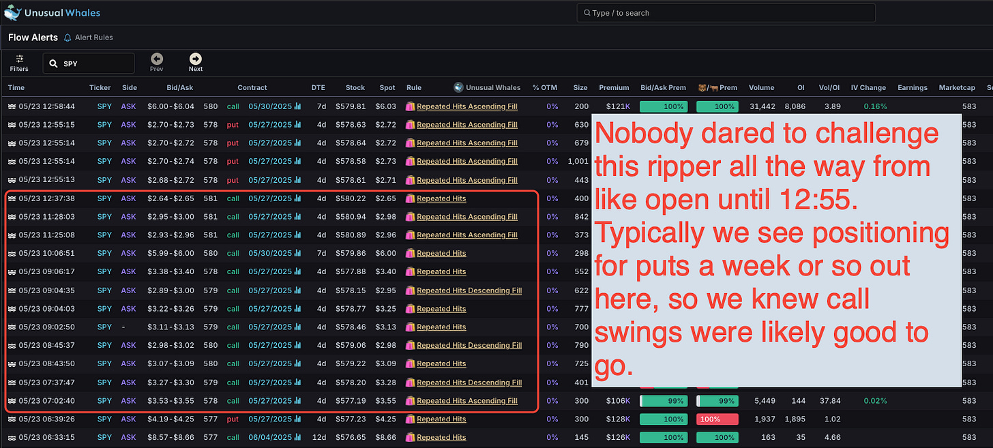Click the wave icon of 05/23 09:04:35 row
Screen dimensions: 993x448
[12, 290]
